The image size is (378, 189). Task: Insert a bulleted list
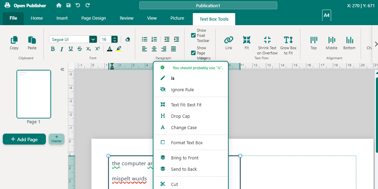145,39
